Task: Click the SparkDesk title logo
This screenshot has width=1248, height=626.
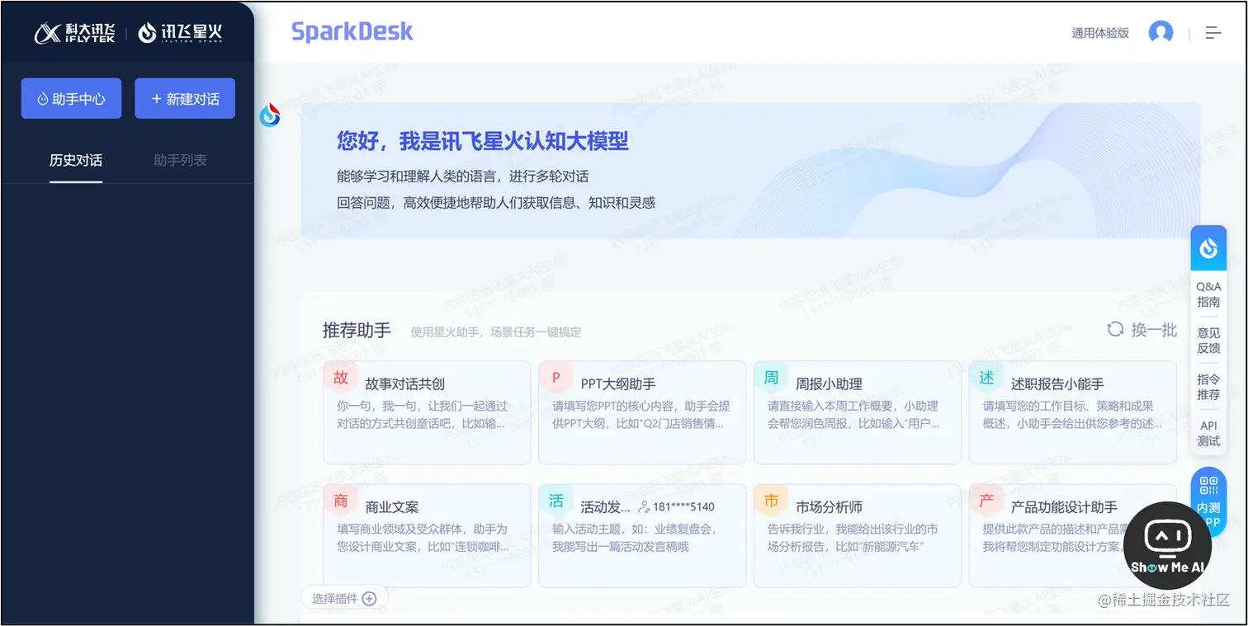Action: 352,32
